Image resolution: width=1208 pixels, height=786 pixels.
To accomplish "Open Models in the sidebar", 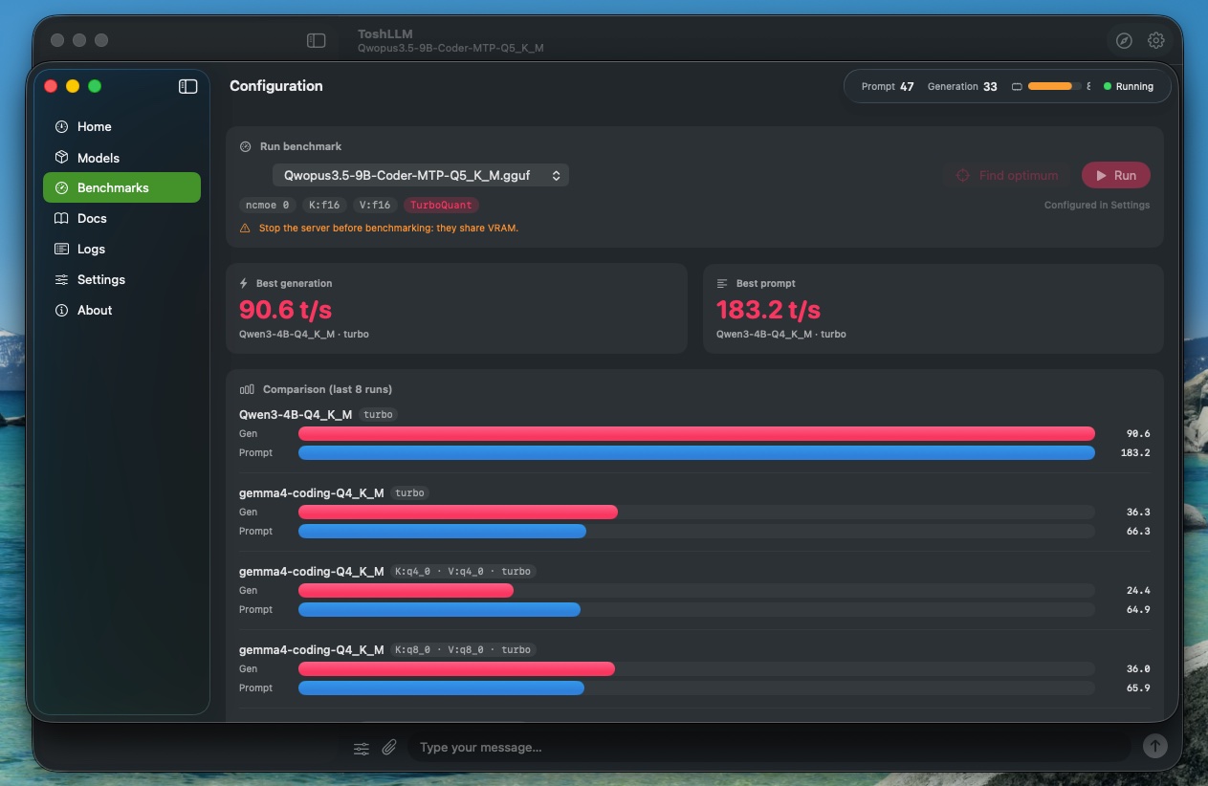I will click(121, 158).
